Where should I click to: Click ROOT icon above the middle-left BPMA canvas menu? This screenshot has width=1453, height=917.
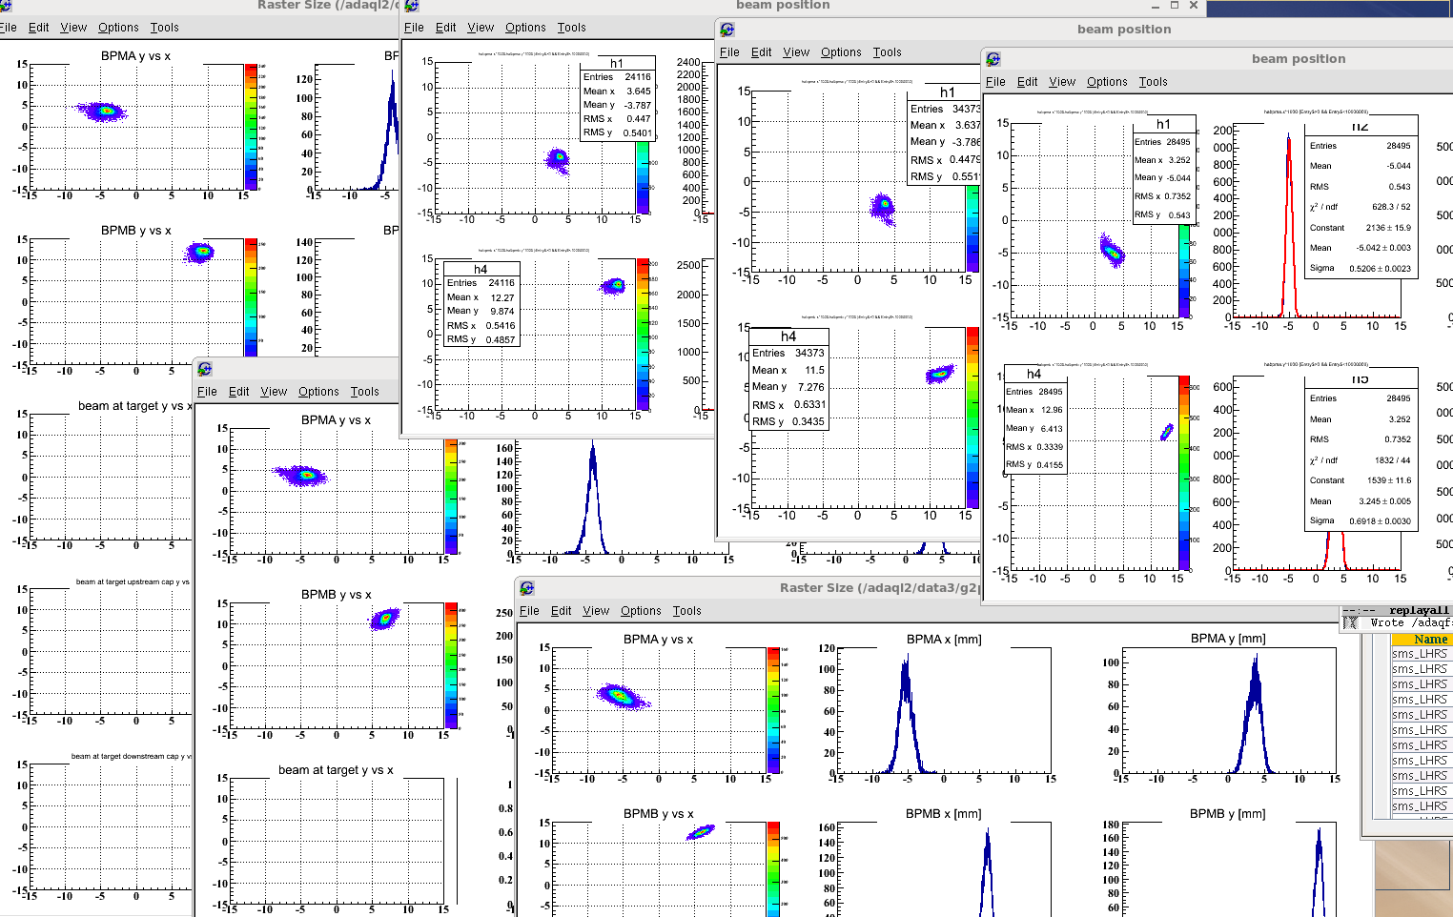(x=205, y=369)
